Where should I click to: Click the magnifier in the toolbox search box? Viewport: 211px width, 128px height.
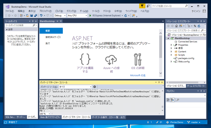[34, 25]
